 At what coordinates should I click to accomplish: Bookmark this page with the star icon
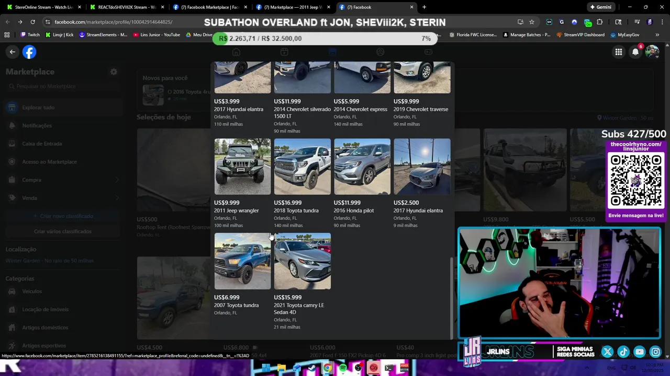click(x=532, y=22)
